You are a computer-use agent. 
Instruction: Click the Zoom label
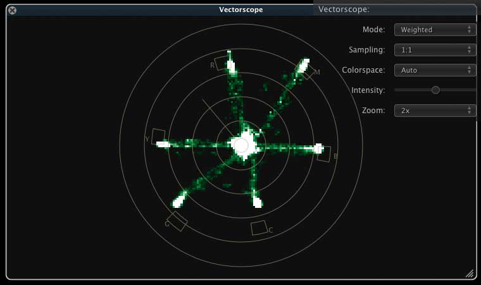tap(373, 111)
